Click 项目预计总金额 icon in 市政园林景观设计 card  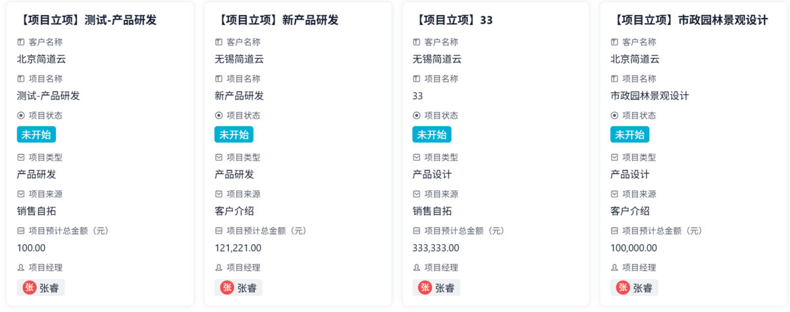[x=615, y=232]
